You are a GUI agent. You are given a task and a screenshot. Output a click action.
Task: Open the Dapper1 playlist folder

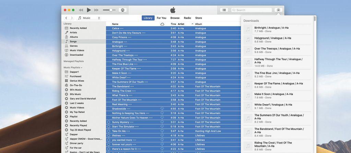coord(84,72)
